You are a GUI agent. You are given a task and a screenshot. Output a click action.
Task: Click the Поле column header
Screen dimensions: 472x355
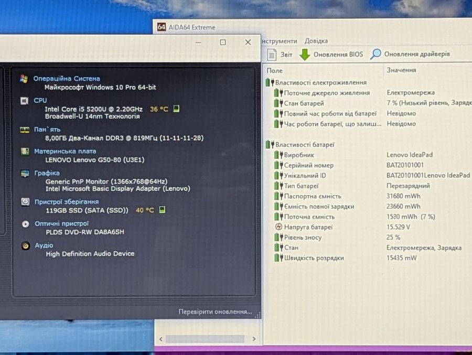coord(274,71)
